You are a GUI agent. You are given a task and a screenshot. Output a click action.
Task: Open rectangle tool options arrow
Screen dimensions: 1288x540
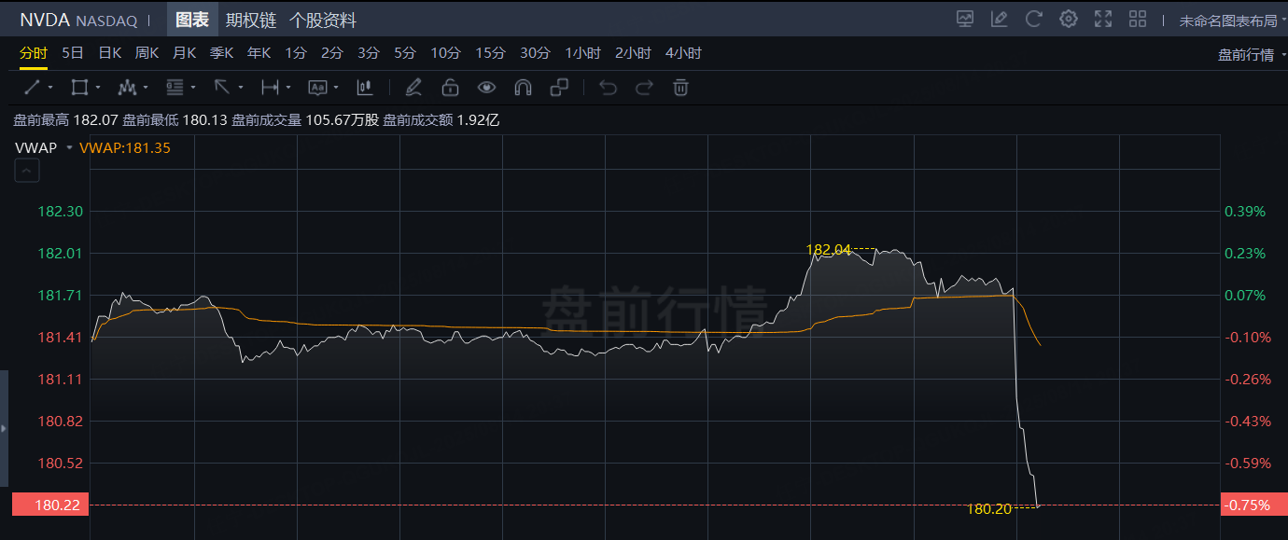pos(97,88)
